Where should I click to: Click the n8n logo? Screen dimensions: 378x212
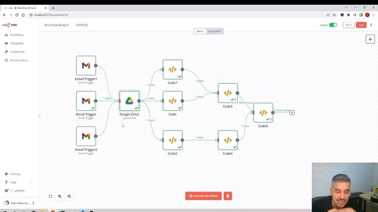tap(9, 25)
